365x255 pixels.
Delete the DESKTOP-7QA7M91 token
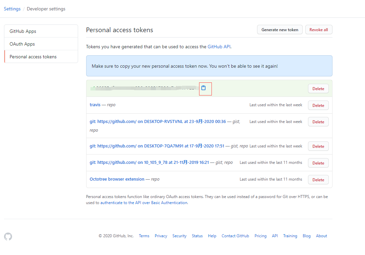pos(318,146)
